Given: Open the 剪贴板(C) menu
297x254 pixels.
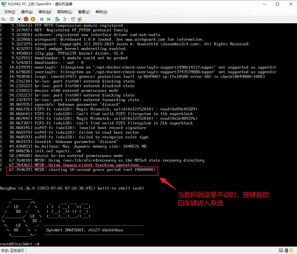Looking at the screenshot, I should point(65,12).
